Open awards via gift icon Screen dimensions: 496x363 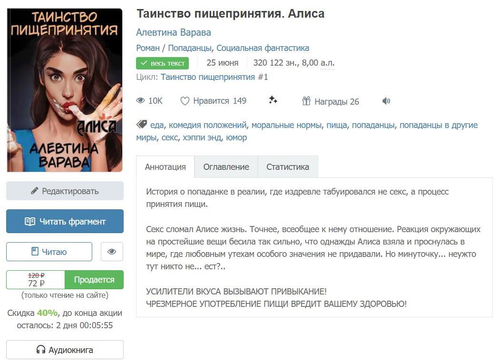[306, 101]
